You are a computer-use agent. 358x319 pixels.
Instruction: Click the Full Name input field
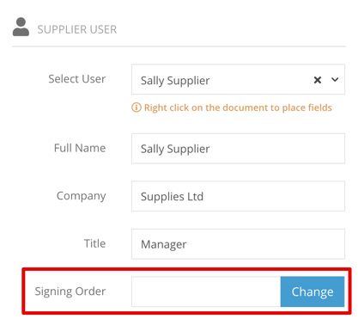[238, 149]
